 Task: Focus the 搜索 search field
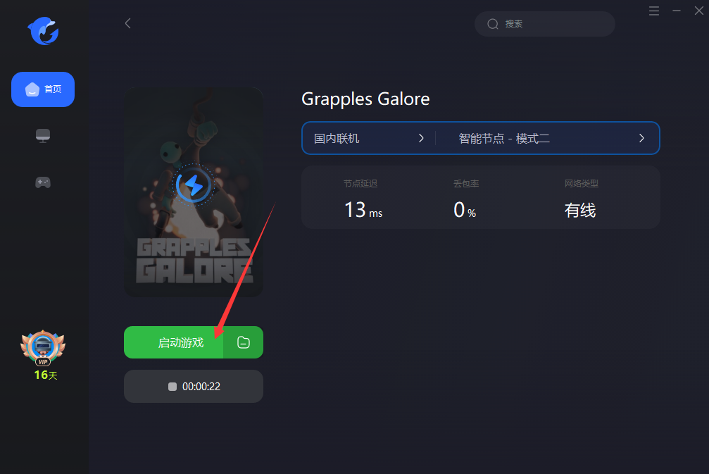coord(544,24)
